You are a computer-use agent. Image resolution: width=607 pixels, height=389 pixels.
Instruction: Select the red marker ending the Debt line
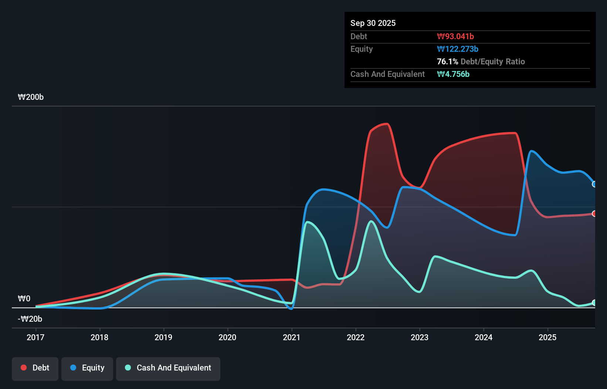[x=594, y=213]
